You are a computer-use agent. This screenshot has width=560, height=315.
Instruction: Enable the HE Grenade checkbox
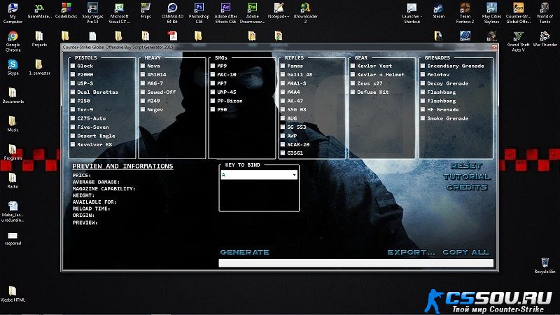tap(423, 110)
